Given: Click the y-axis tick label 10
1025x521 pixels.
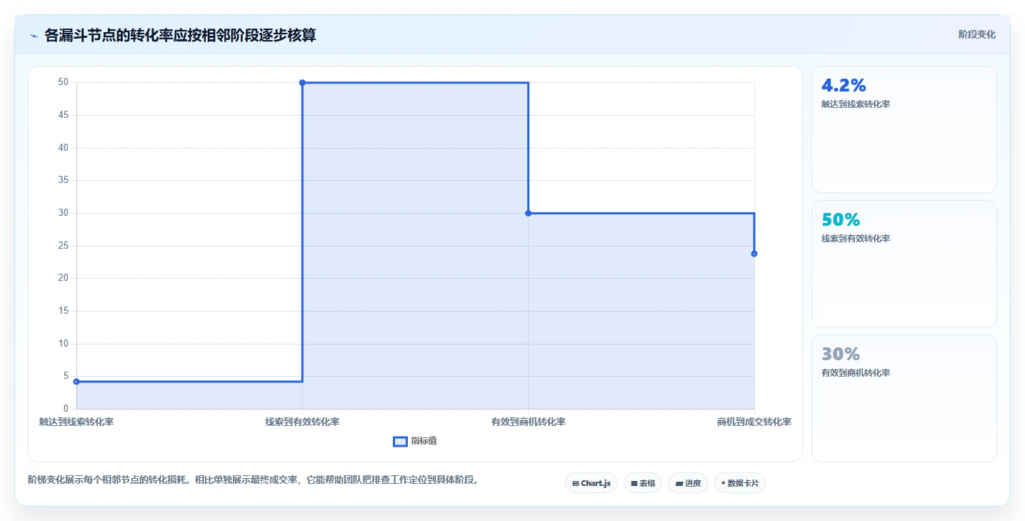Looking at the screenshot, I should coord(63,344).
